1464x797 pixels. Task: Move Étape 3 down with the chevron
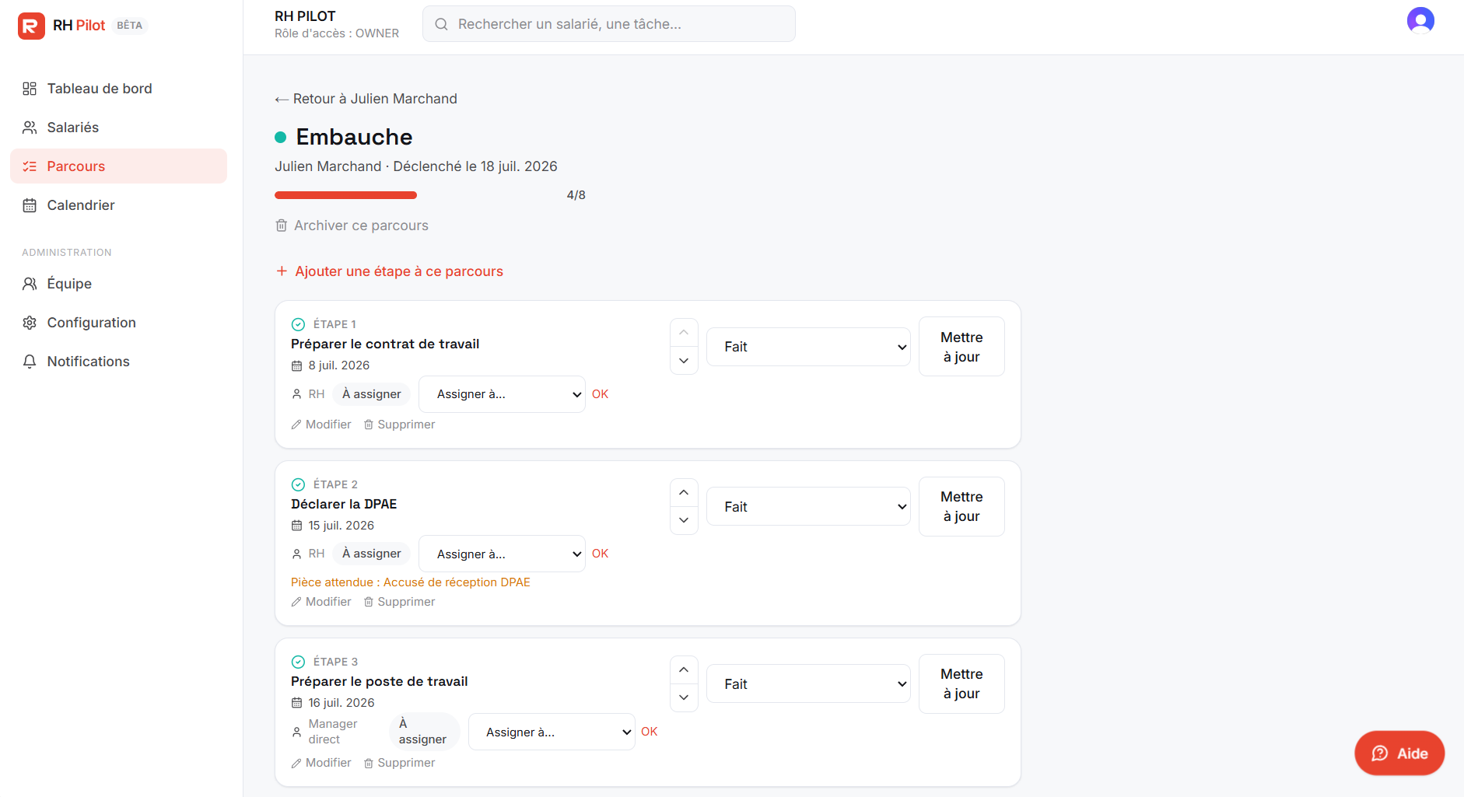click(684, 697)
